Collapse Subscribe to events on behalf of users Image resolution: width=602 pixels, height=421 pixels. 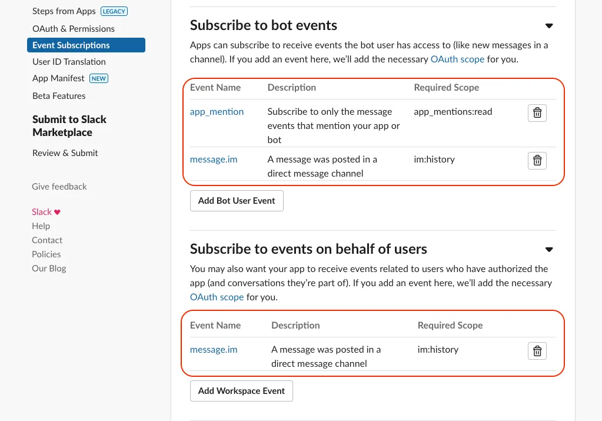point(549,250)
